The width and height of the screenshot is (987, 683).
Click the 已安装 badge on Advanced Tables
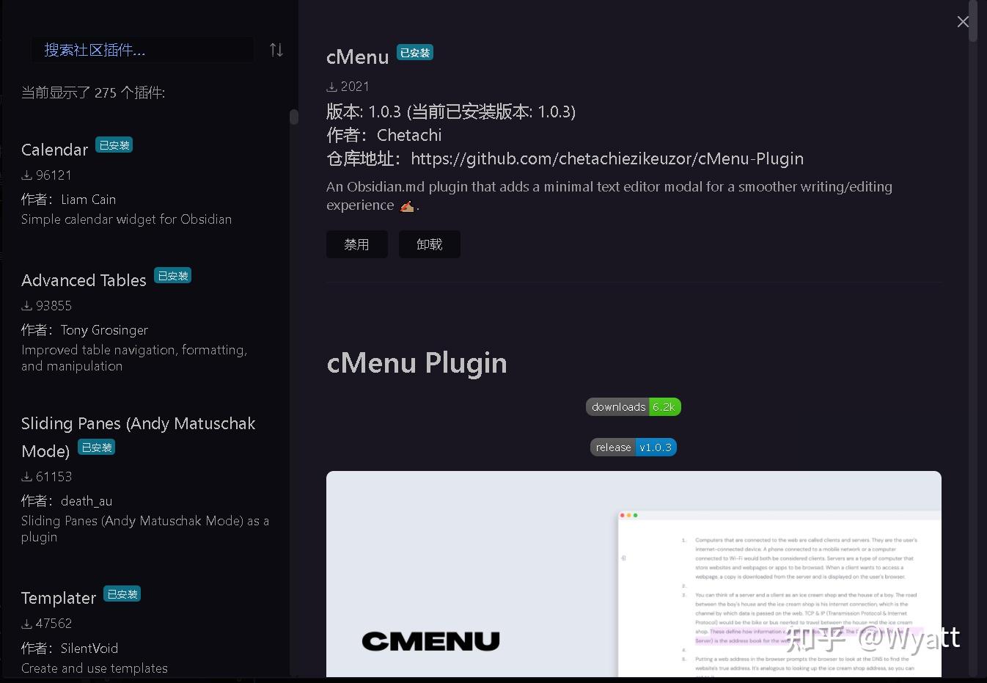172,275
